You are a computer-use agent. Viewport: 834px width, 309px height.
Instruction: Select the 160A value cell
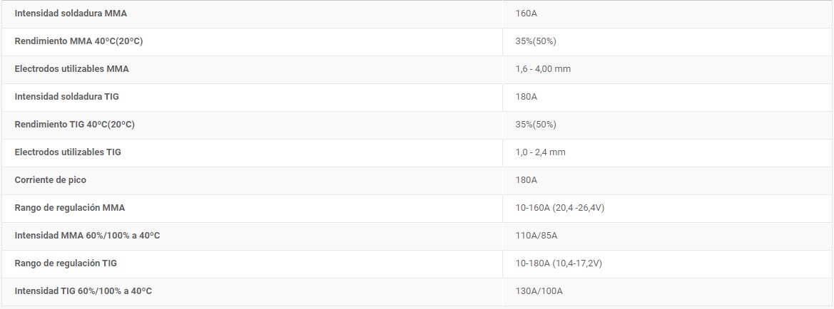526,14
